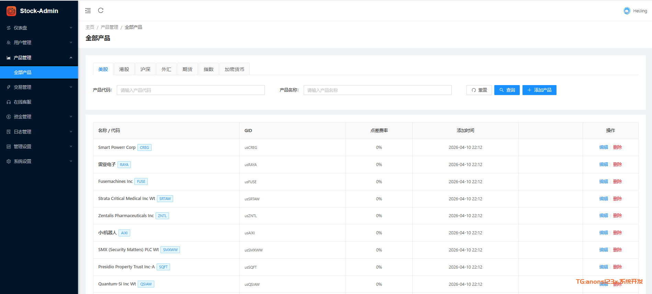Click the SMXWW stock code tag
This screenshot has width=652, height=294.
[x=170, y=250]
